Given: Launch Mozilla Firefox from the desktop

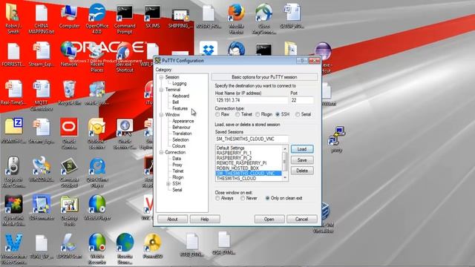Looking at the screenshot, I should coord(236,19).
